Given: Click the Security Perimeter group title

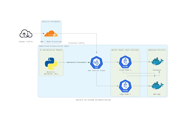Looking at the screenshot, I should pyautogui.click(x=51, y=22).
